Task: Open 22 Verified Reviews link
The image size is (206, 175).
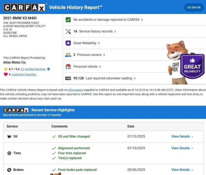Action: coord(33,69)
